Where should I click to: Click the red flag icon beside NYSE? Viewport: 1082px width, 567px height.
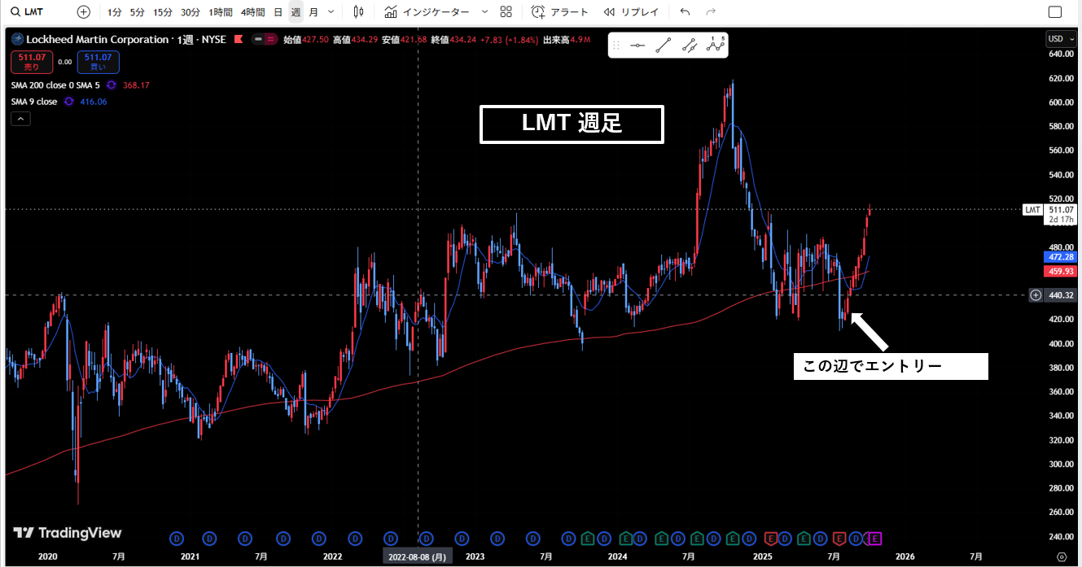pos(239,39)
